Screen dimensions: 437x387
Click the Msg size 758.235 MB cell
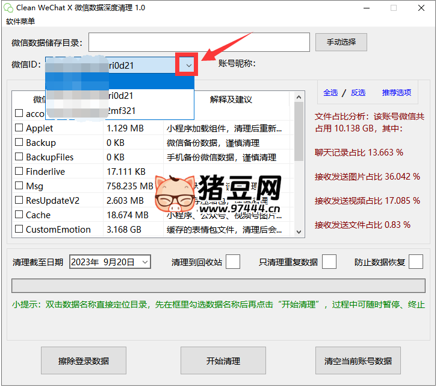(129, 186)
